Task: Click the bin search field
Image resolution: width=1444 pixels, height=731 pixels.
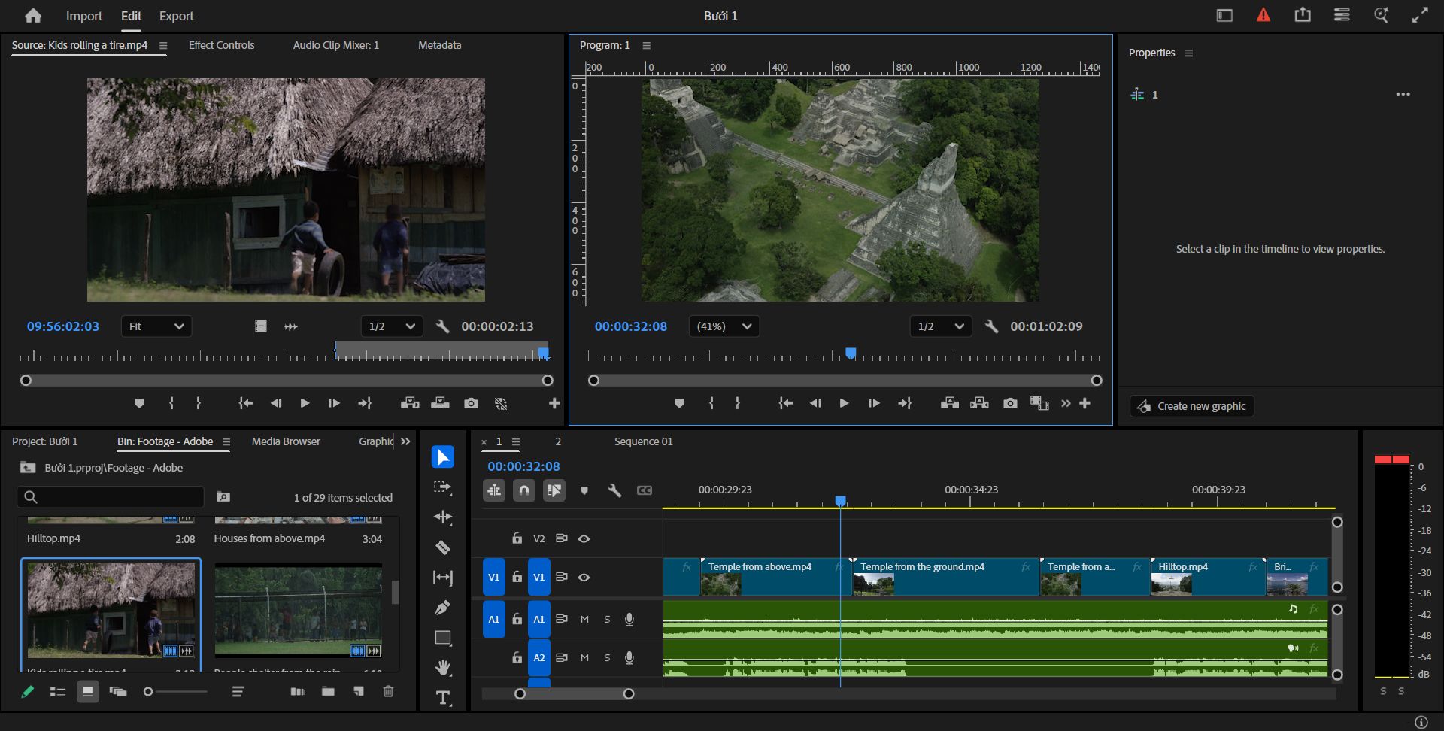Action: pos(111,496)
